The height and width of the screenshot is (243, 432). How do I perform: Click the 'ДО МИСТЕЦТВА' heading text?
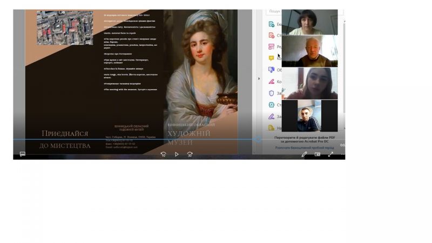[65, 146]
